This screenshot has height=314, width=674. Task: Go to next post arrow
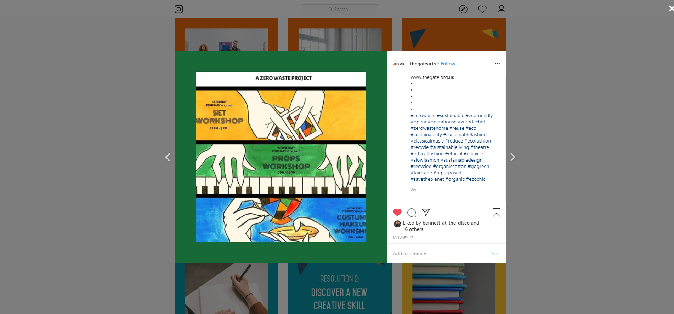tap(512, 157)
